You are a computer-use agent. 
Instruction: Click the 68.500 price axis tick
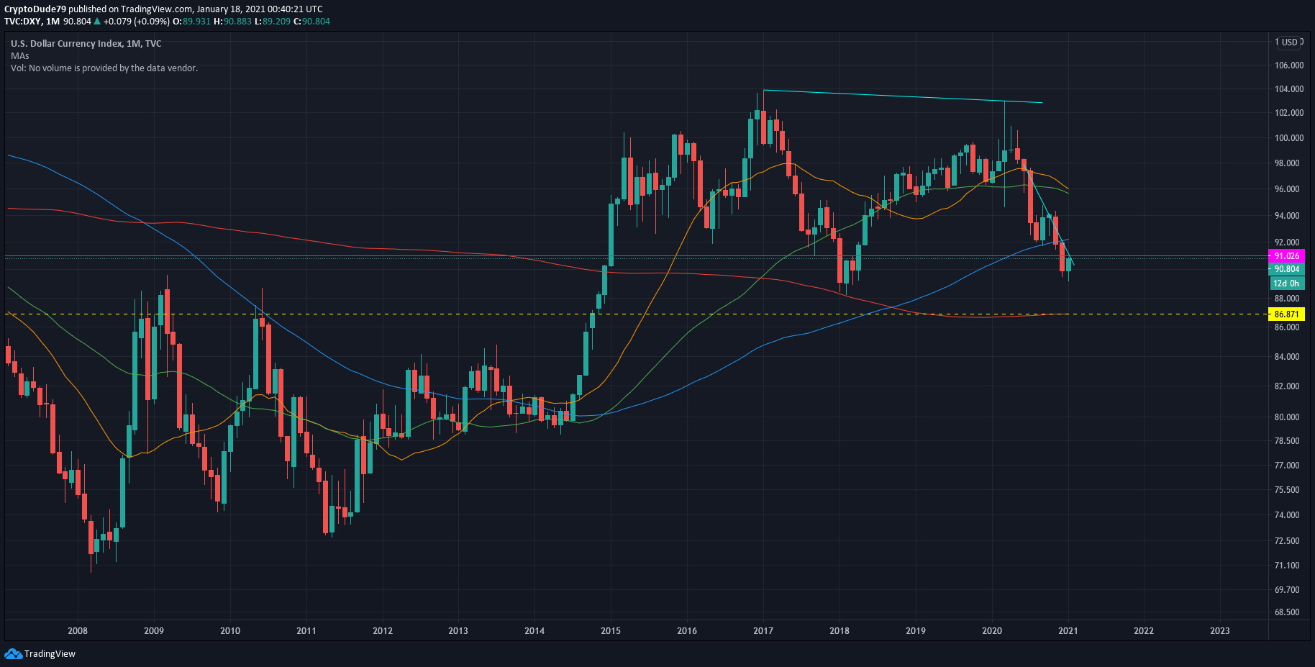coord(1287,612)
